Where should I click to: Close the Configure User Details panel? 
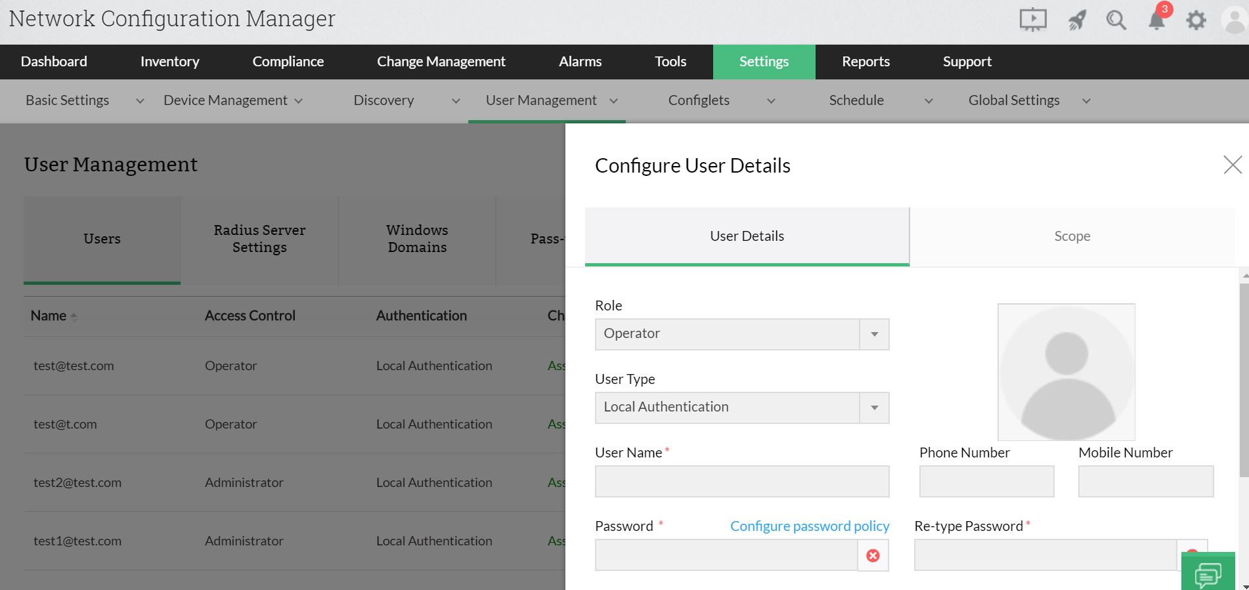(x=1233, y=165)
